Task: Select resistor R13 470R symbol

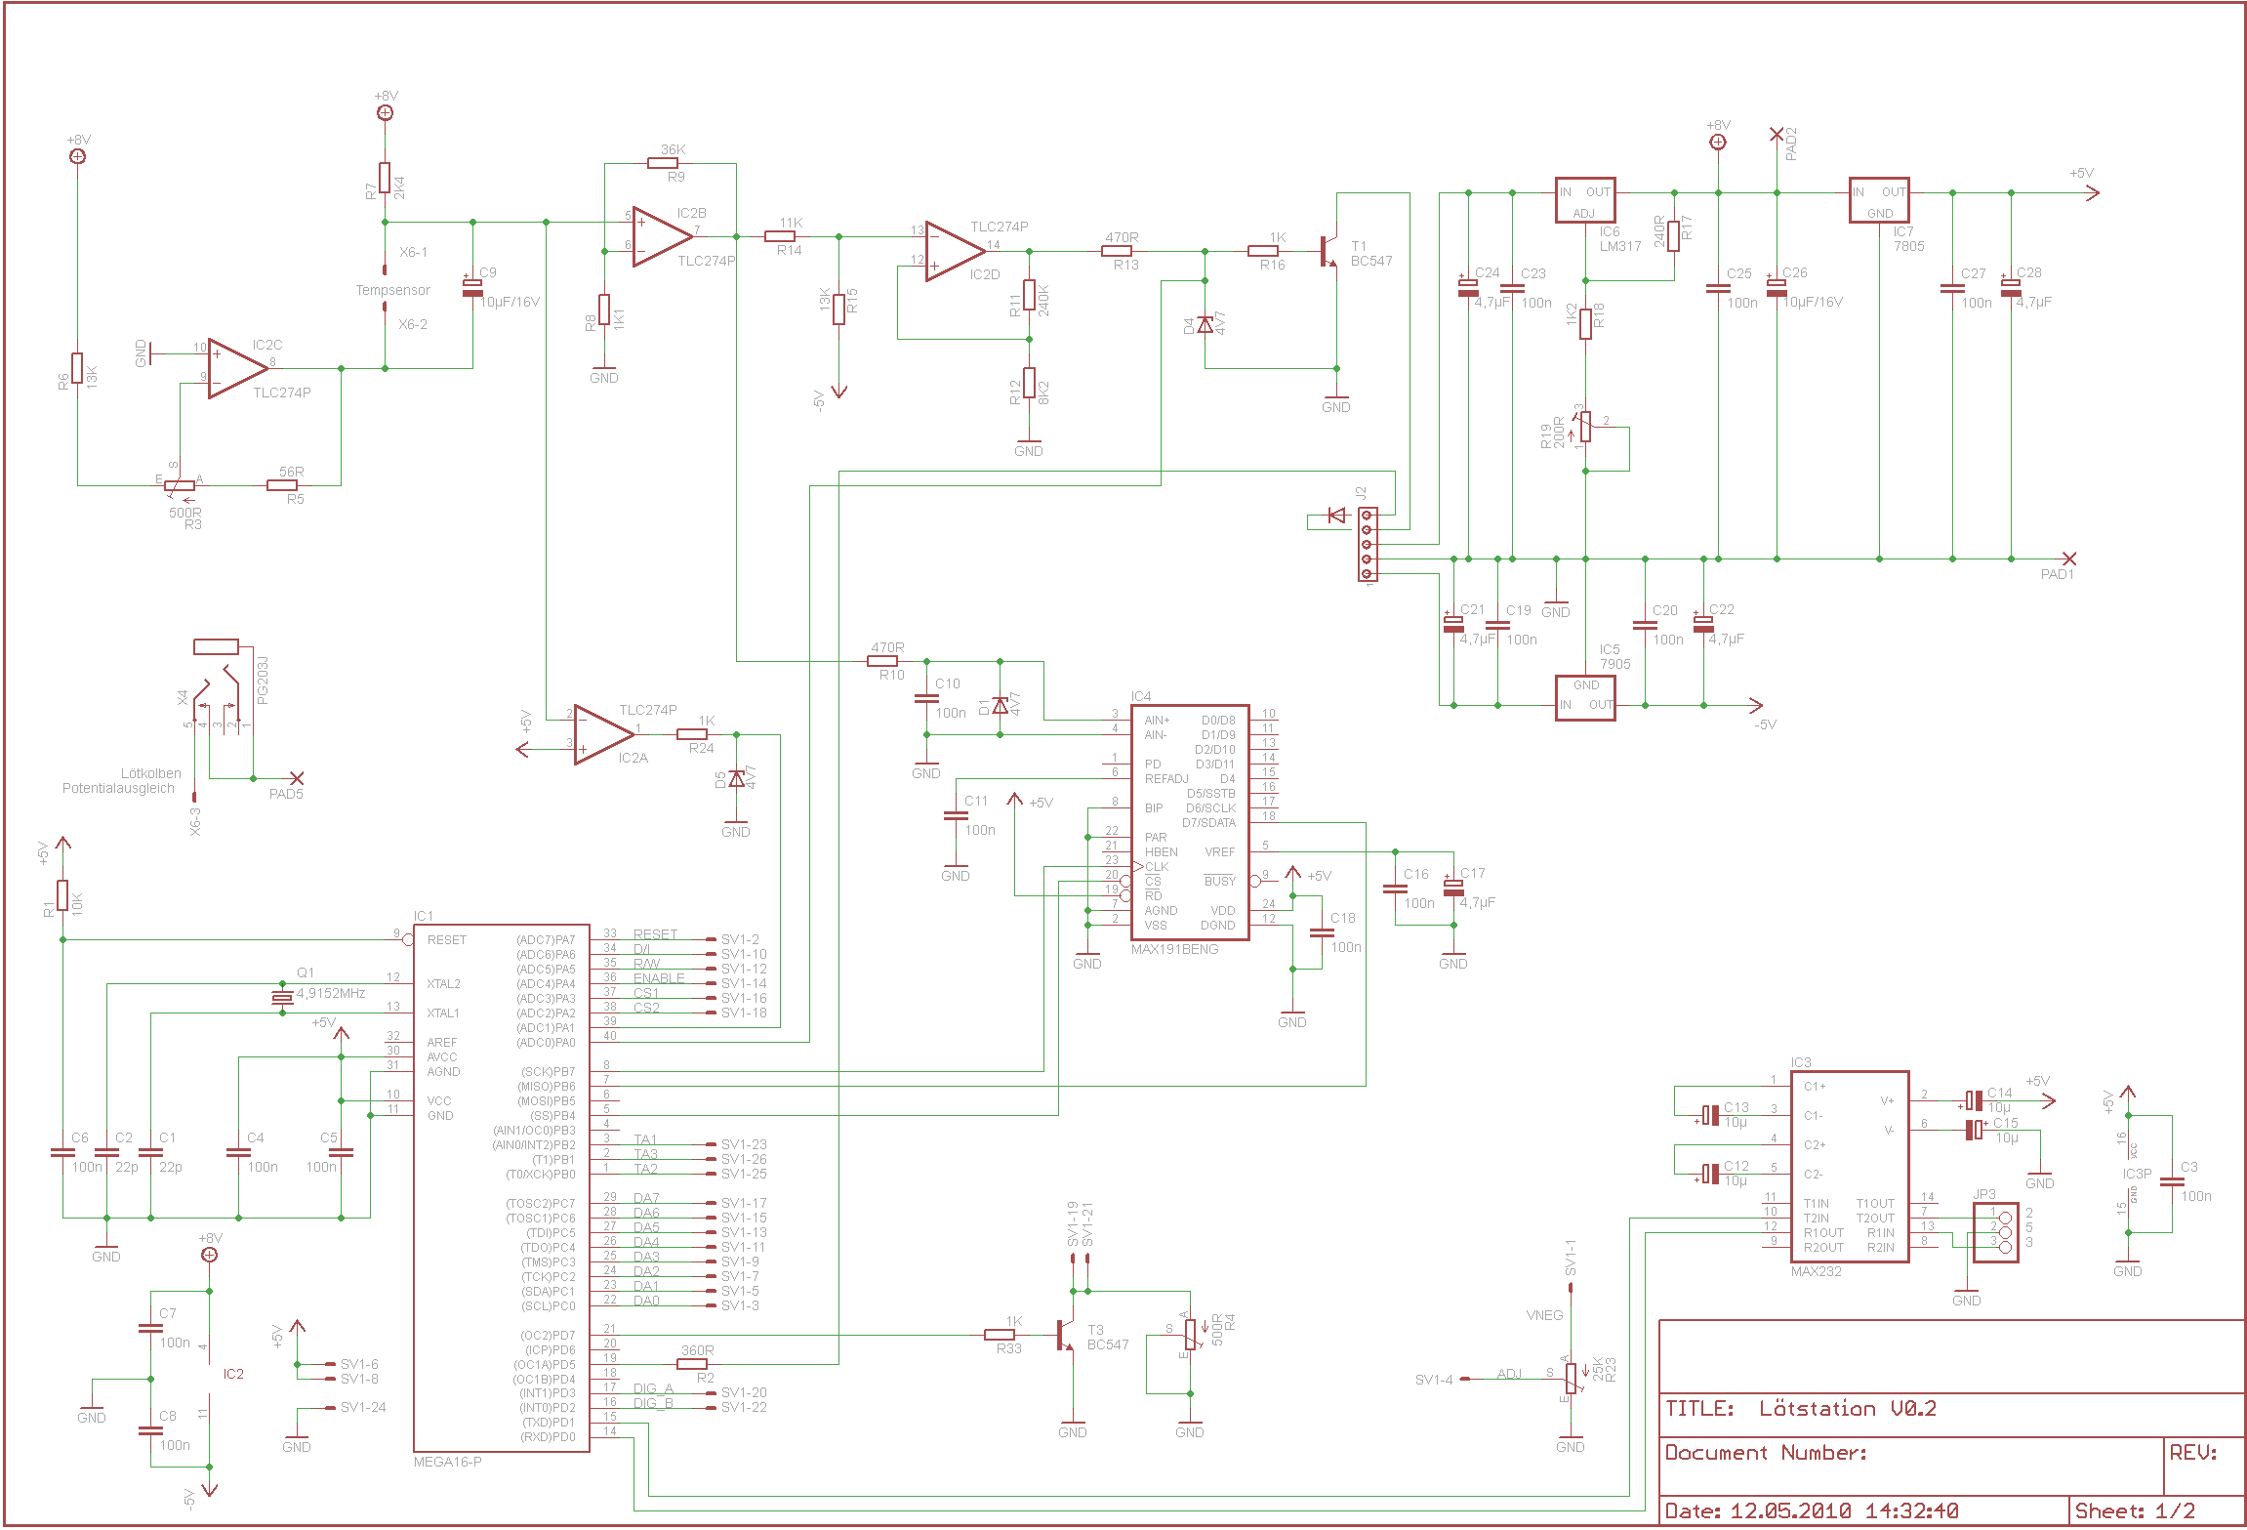Action: 1117,251
